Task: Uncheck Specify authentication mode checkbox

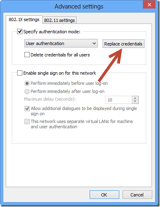Action: click(20, 32)
